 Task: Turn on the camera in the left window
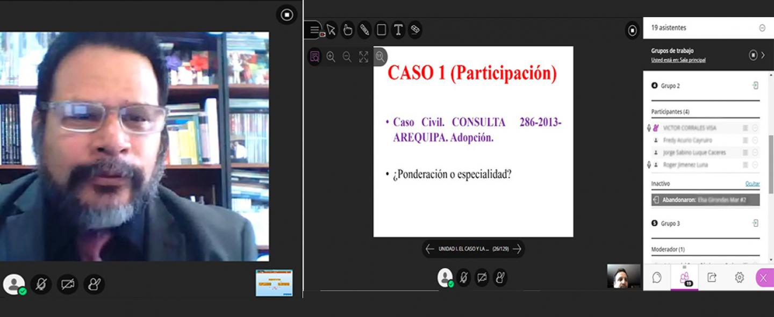pos(68,284)
